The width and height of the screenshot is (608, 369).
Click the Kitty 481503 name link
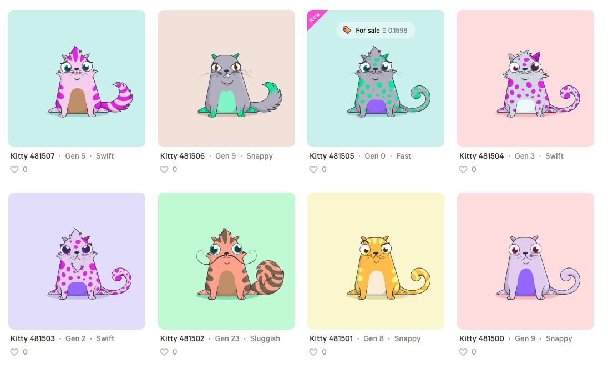point(33,338)
